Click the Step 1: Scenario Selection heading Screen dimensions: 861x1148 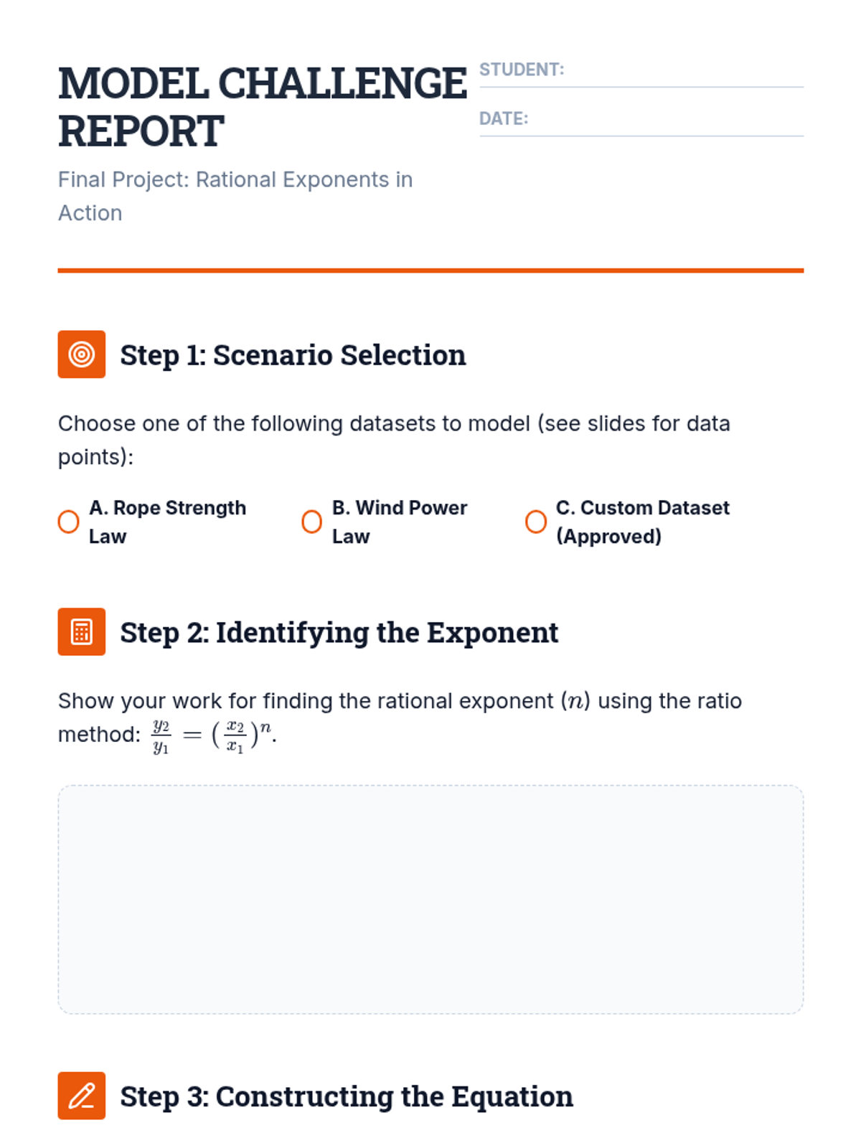[293, 355]
